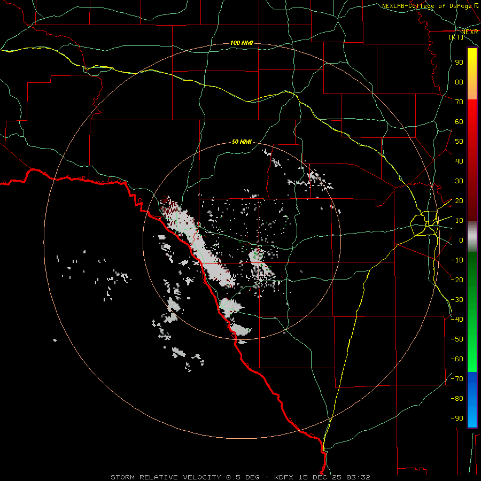Click the 50 NMI range ring label
The image size is (481, 481).
click(x=242, y=142)
